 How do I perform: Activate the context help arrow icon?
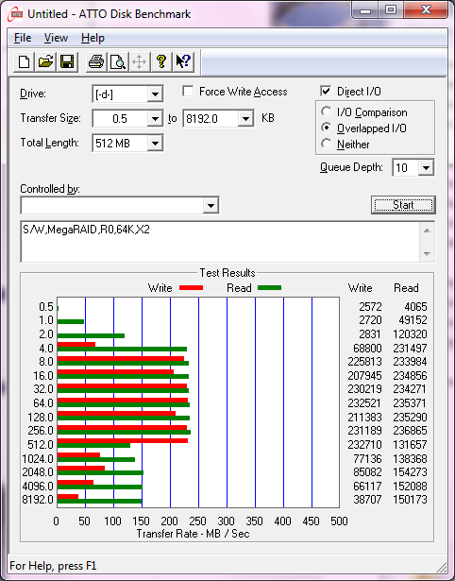(x=183, y=62)
